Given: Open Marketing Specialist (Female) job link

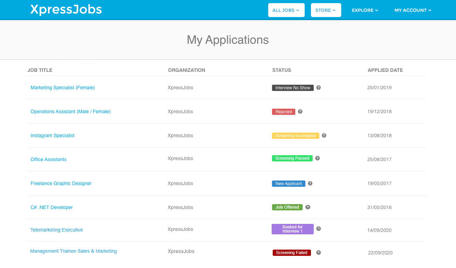Looking at the screenshot, I should [x=63, y=87].
